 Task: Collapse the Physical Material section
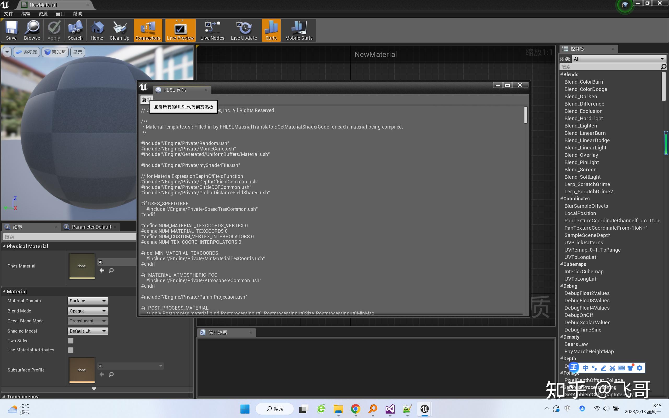[4, 246]
